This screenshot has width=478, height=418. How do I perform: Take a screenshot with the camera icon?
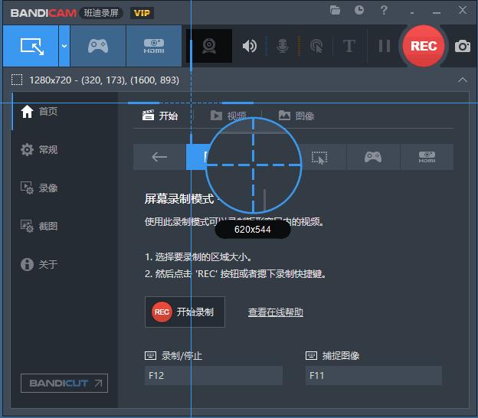[463, 46]
